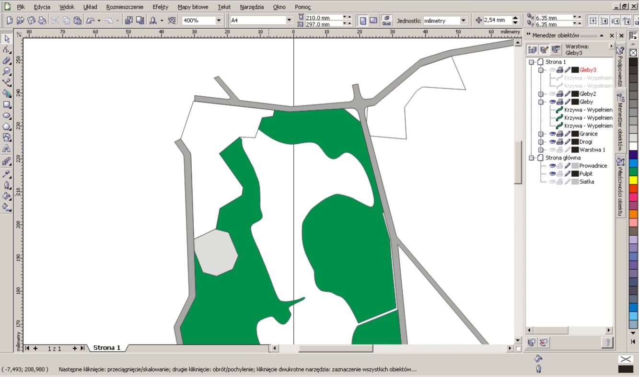Screen dimensions: 639x377
Task: Pick the yellow swatch in color palette
Action: point(633,180)
